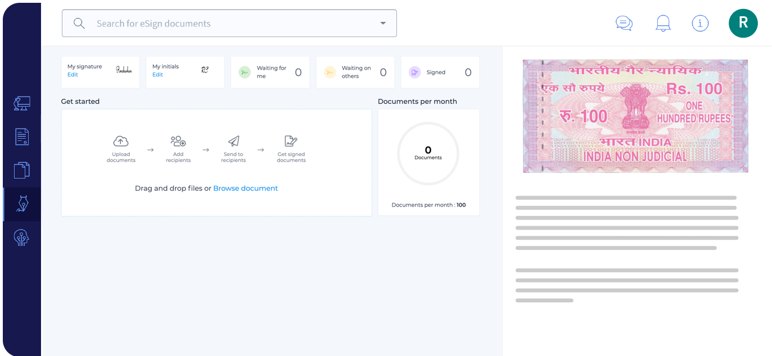
Task: Select the document sidebar icon
Action: pyautogui.click(x=22, y=136)
